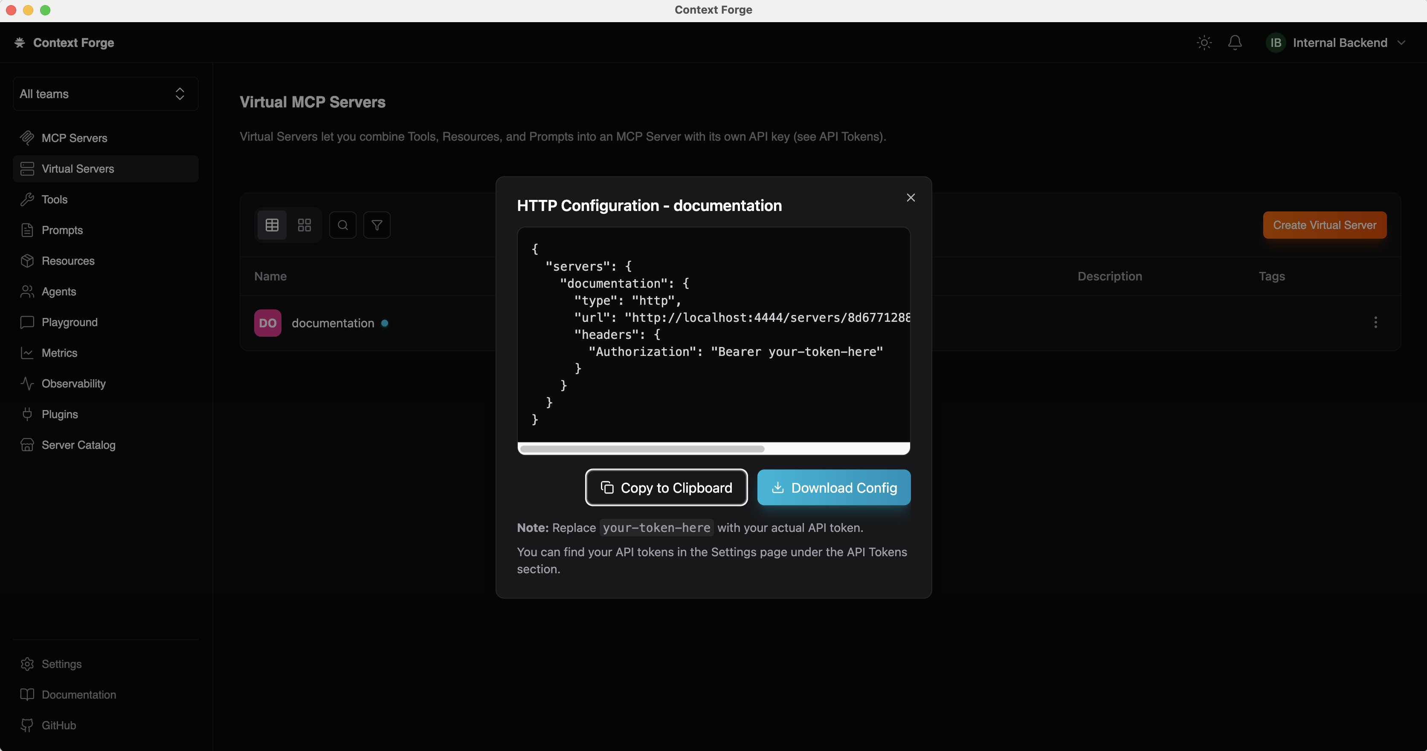Image resolution: width=1427 pixels, height=751 pixels.
Task: Open documentation row three-dot menu
Action: tap(1375, 323)
